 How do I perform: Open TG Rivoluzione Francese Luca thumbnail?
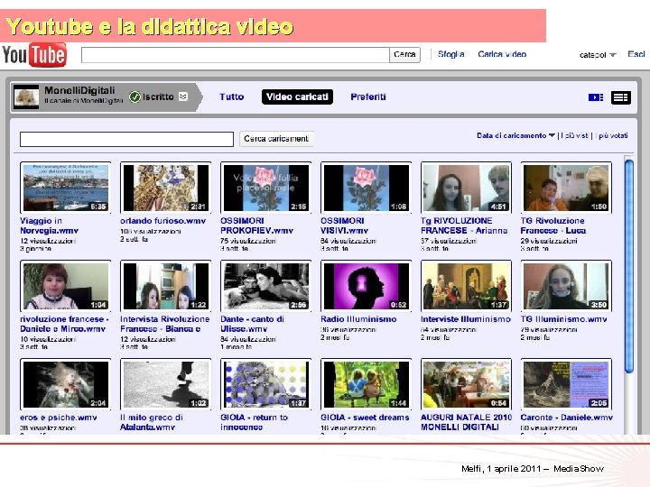point(566,188)
